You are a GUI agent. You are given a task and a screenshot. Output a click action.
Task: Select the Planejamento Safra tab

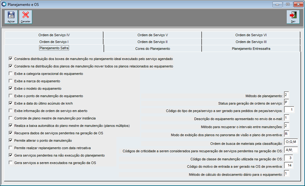tap(54, 48)
